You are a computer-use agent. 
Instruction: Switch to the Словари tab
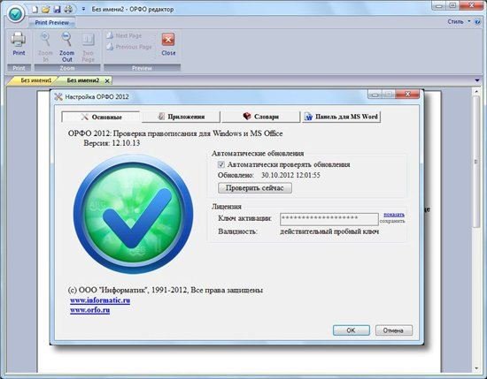click(261, 117)
